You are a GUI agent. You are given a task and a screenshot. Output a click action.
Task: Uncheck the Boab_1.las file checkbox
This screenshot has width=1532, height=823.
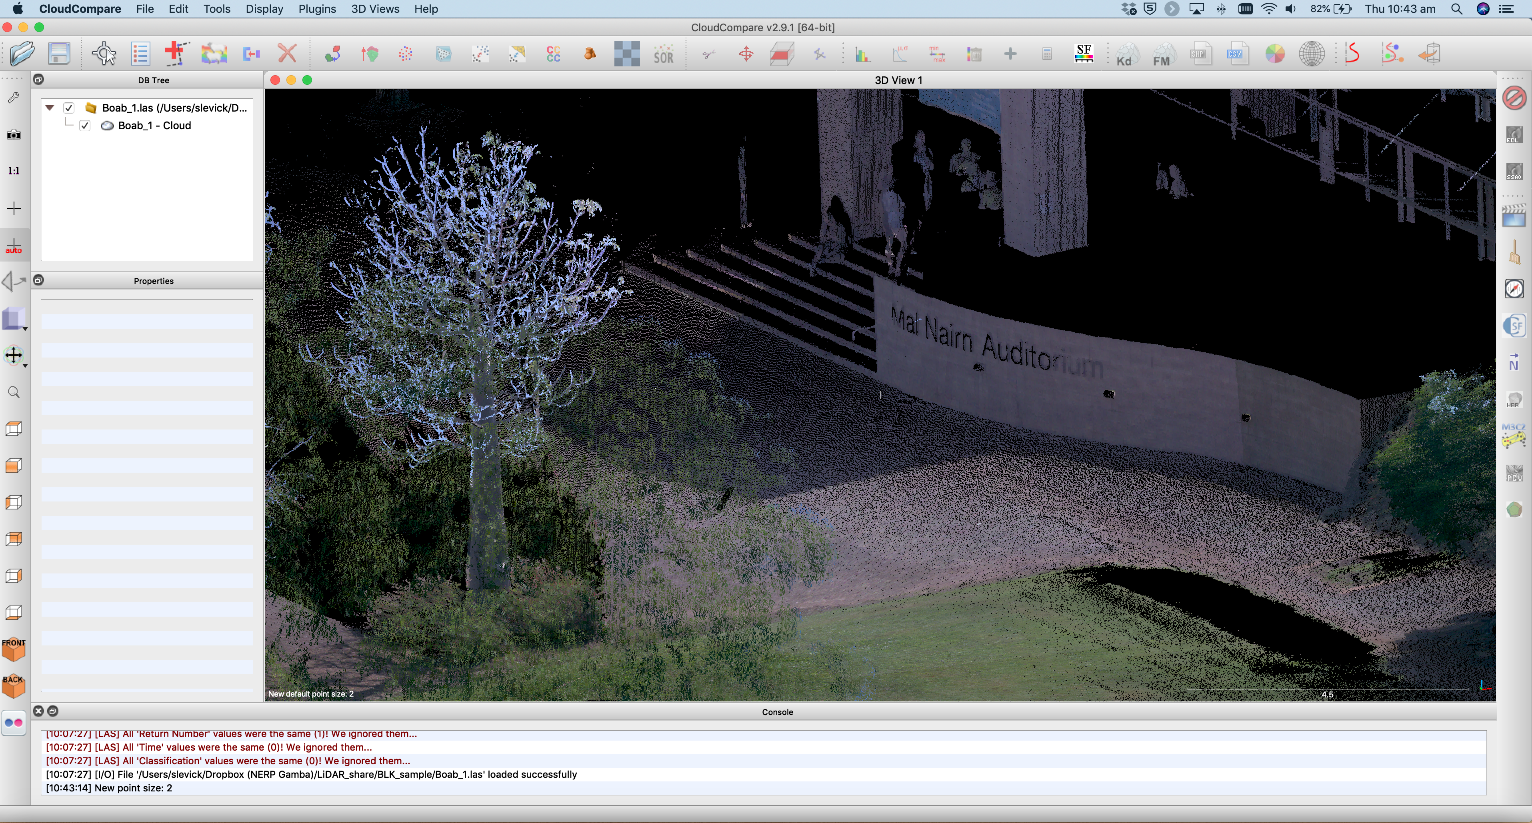click(69, 108)
